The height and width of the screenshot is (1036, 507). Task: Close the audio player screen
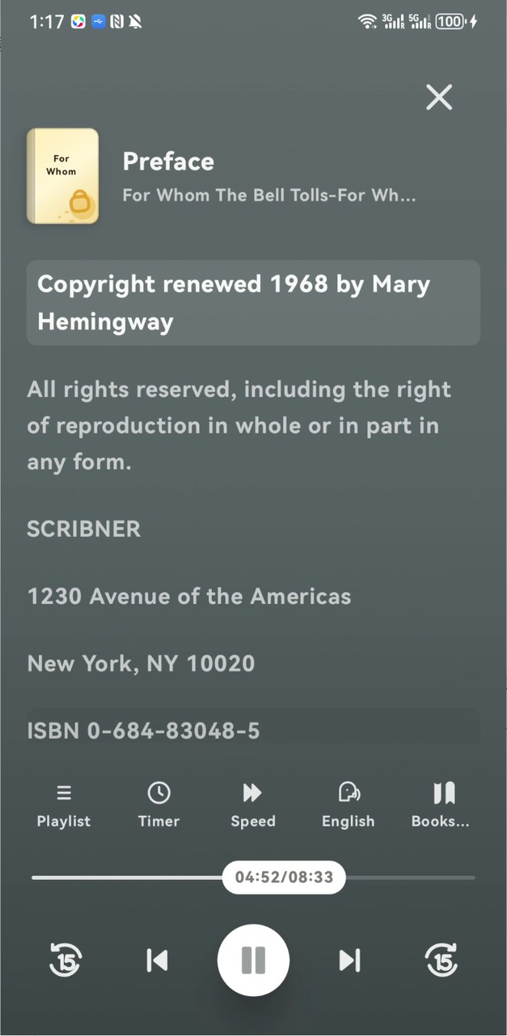click(x=439, y=97)
